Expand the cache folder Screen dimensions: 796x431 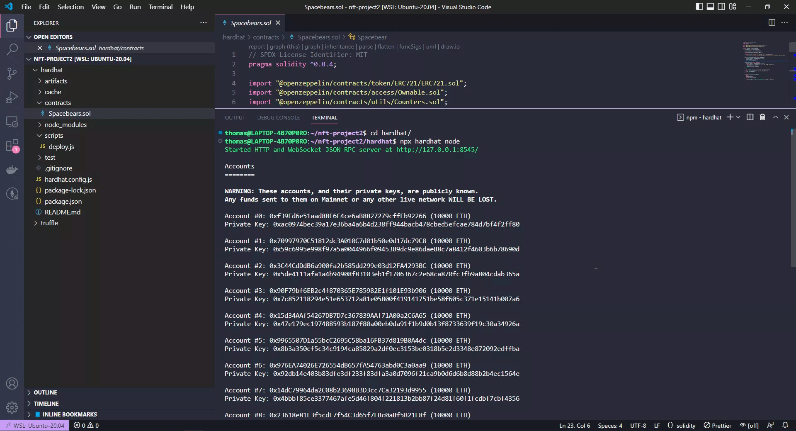coord(40,92)
